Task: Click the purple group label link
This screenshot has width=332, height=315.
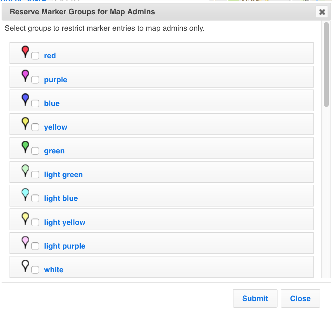Action: coord(55,80)
